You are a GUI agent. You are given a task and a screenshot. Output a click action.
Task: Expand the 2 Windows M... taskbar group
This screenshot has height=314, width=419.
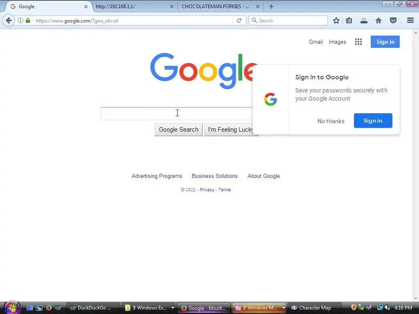284,308
